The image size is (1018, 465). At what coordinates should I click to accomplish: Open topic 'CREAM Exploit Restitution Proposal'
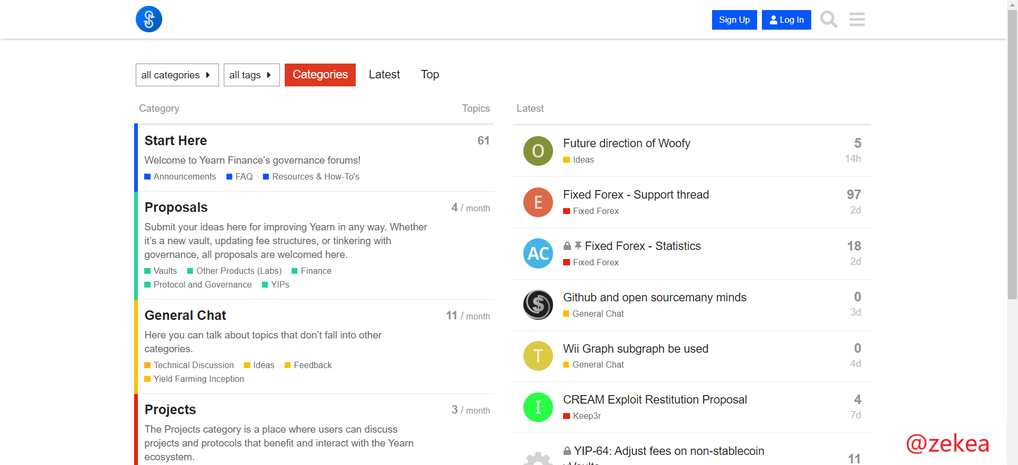click(655, 399)
